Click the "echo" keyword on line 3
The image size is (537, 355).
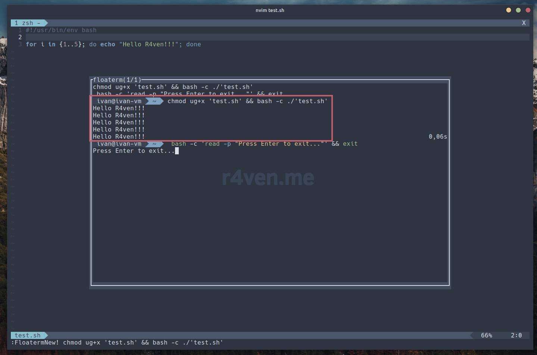tap(107, 44)
